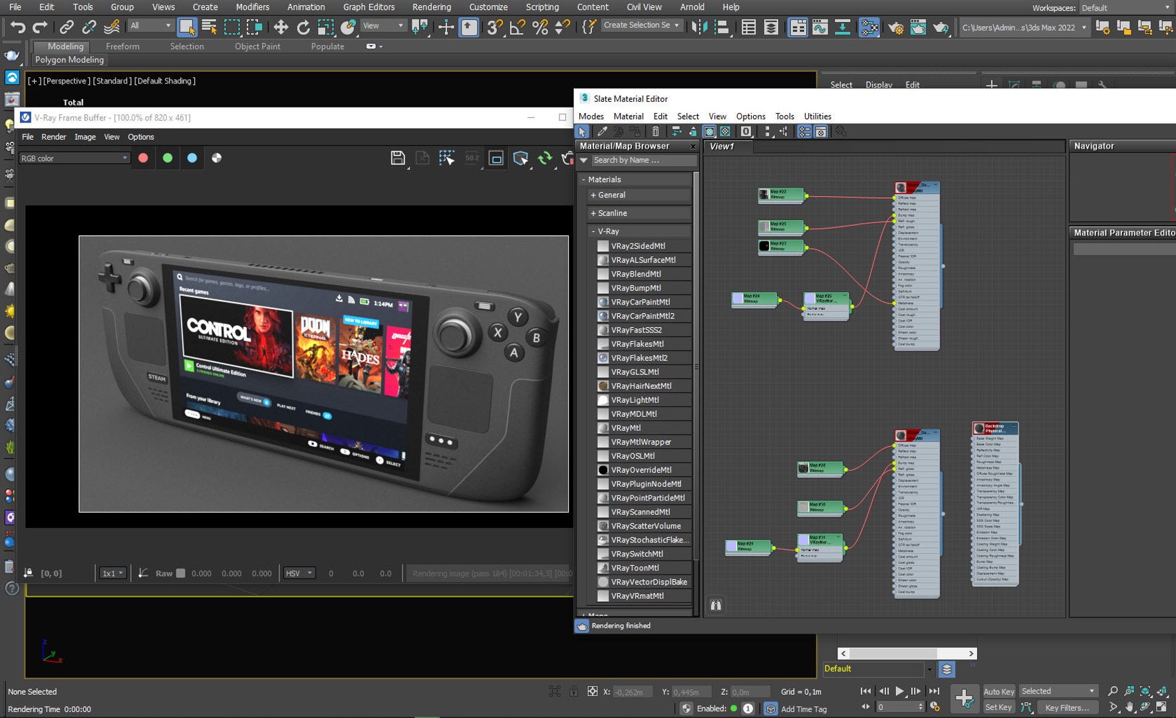The image size is (1176, 718).
Task: Toggle Window/Crossing selection mode
Action: pos(255,27)
